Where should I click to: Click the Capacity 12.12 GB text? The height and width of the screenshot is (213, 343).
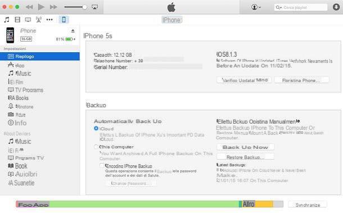pyautogui.click(x=113, y=55)
